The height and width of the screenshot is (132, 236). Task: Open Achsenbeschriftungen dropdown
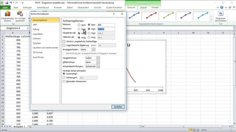(x=98, y=66)
